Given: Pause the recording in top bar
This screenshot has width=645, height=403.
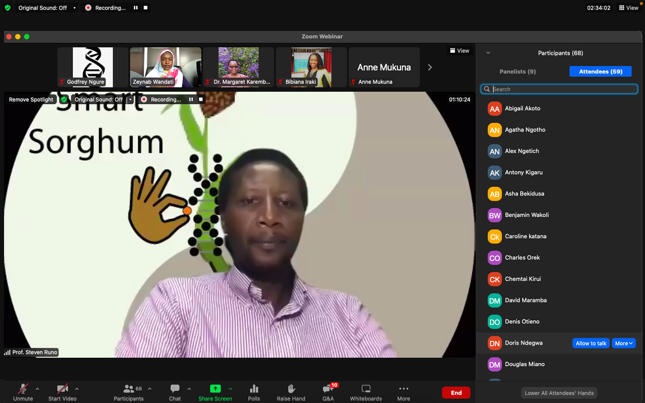Looking at the screenshot, I should coord(136,8).
